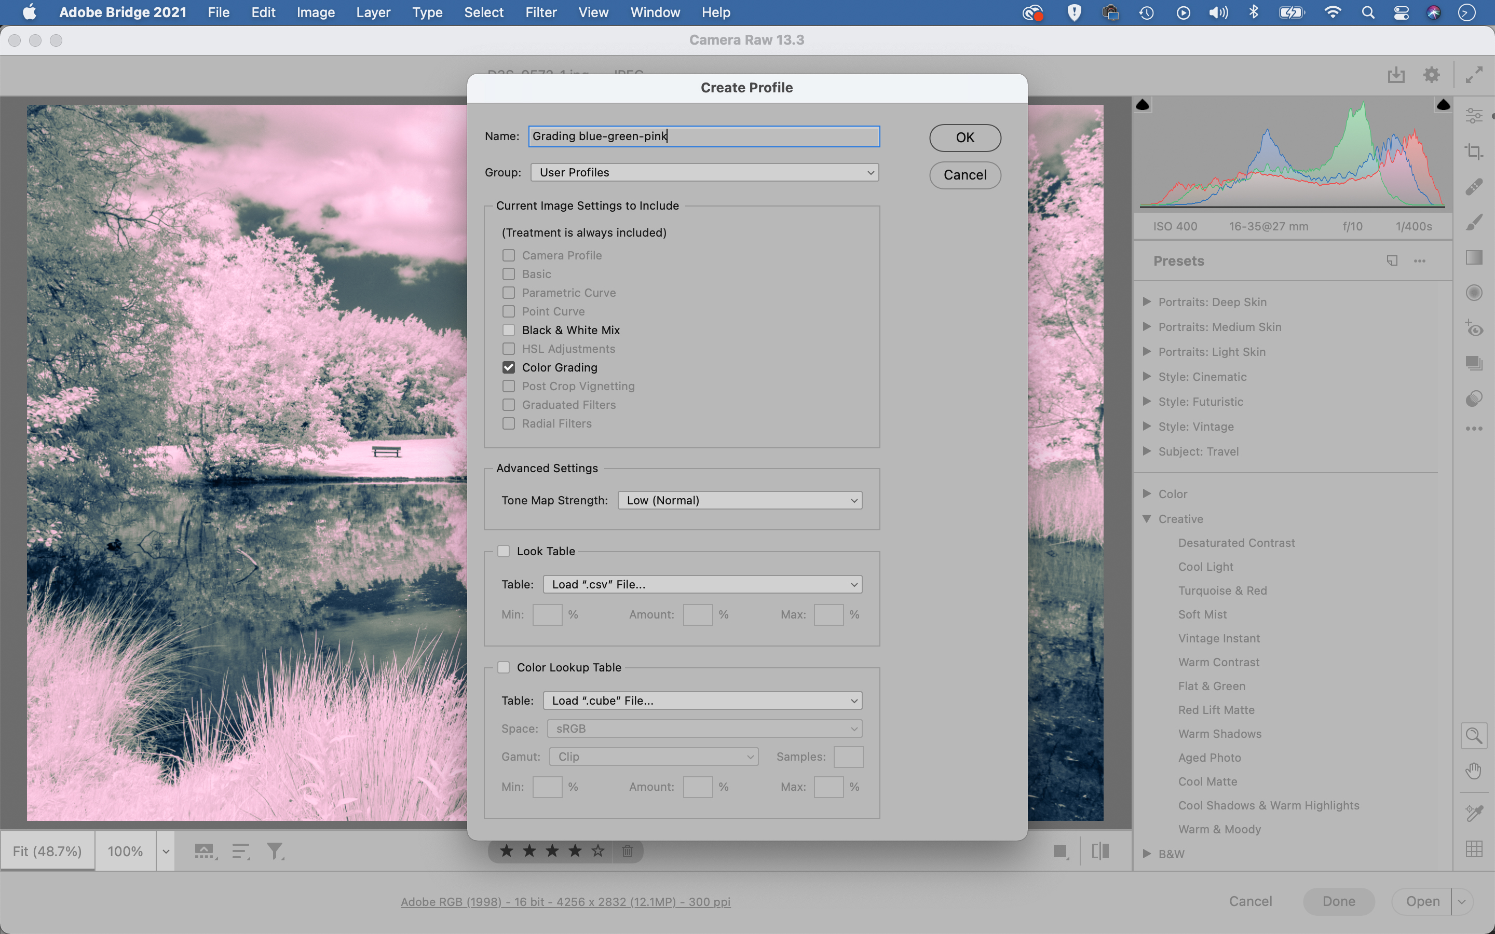The height and width of the screenshot is (934, 1495).
Task: Check the Post Crop Vignetting checkbox
Action: (x=508, y=386)
